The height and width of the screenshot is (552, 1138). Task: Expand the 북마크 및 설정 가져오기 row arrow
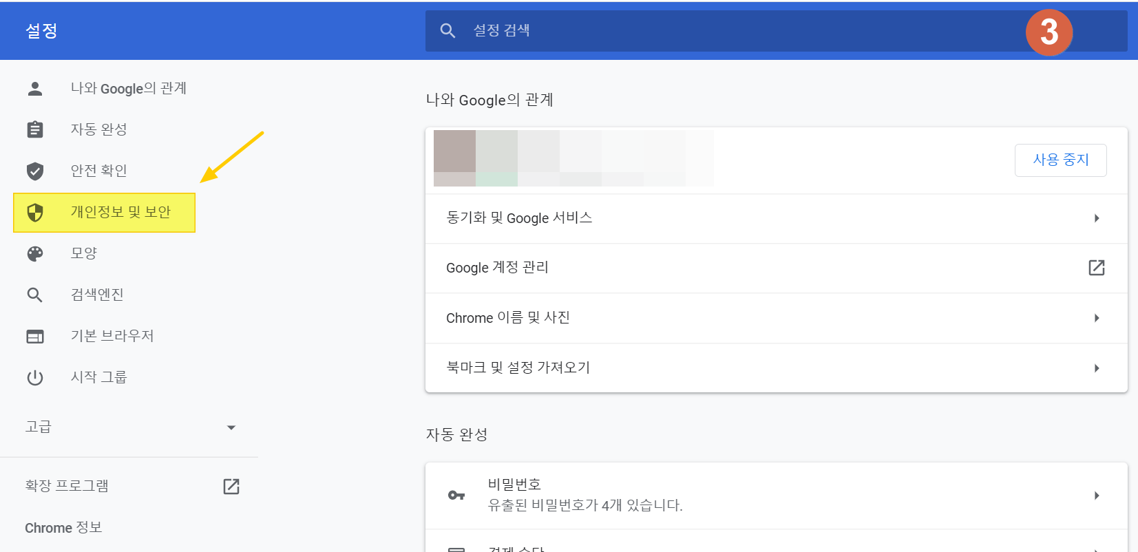[1097, 368]
